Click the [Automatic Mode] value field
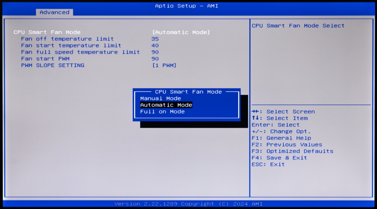Viewport: 377px width, 209px height. (x=181, y=32)
